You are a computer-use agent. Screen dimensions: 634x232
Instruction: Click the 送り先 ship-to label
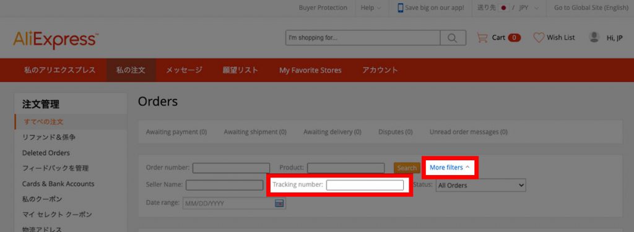(x=487, y=7)
